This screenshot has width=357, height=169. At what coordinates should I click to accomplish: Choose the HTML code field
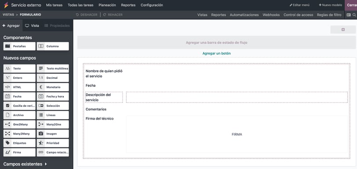click(19, 87)
